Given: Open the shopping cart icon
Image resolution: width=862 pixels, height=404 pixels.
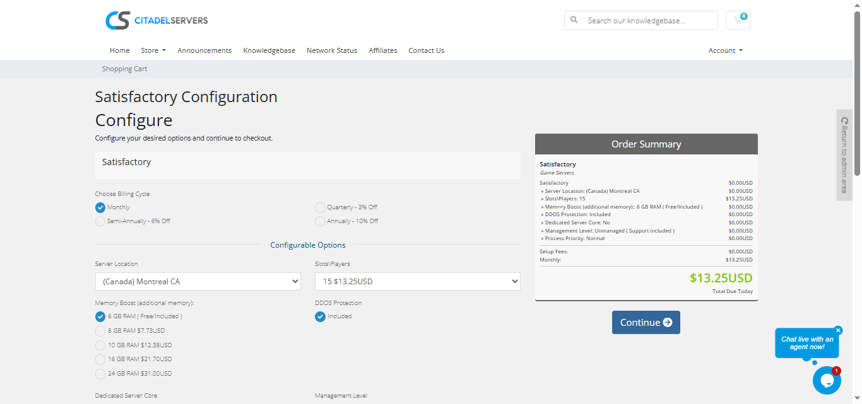Looking at the screenshot, I should tap(738, 20).
